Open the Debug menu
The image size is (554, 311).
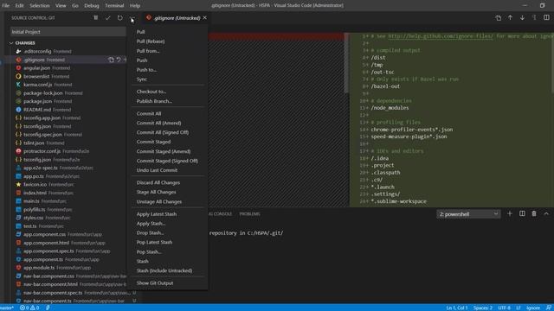pyautogui.click(x=92, y=6)
